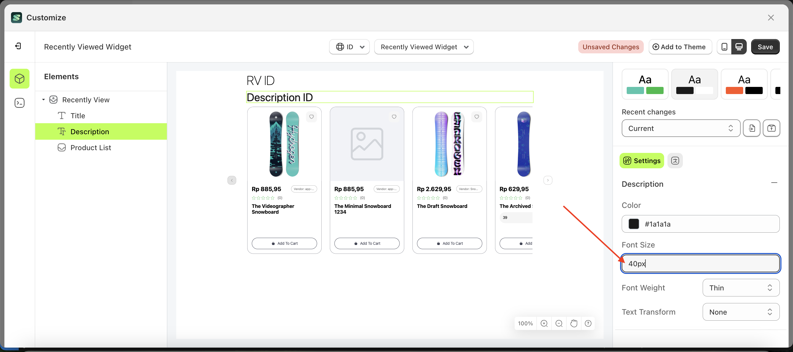Image resolution: width=793 pixels, height=352 pixels.
Task: Click the import file icon beside Current dropdown
Action: click(752, 128)
